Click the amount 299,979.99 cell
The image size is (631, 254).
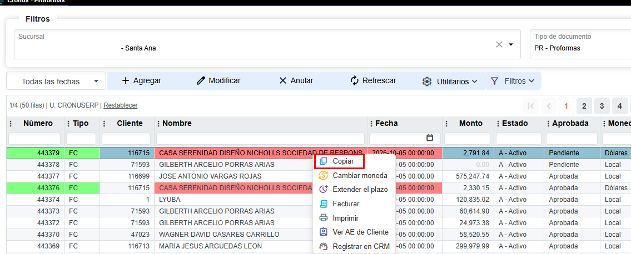[468, 246]
